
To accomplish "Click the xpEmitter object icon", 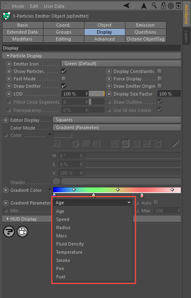I will pos(7,16).
